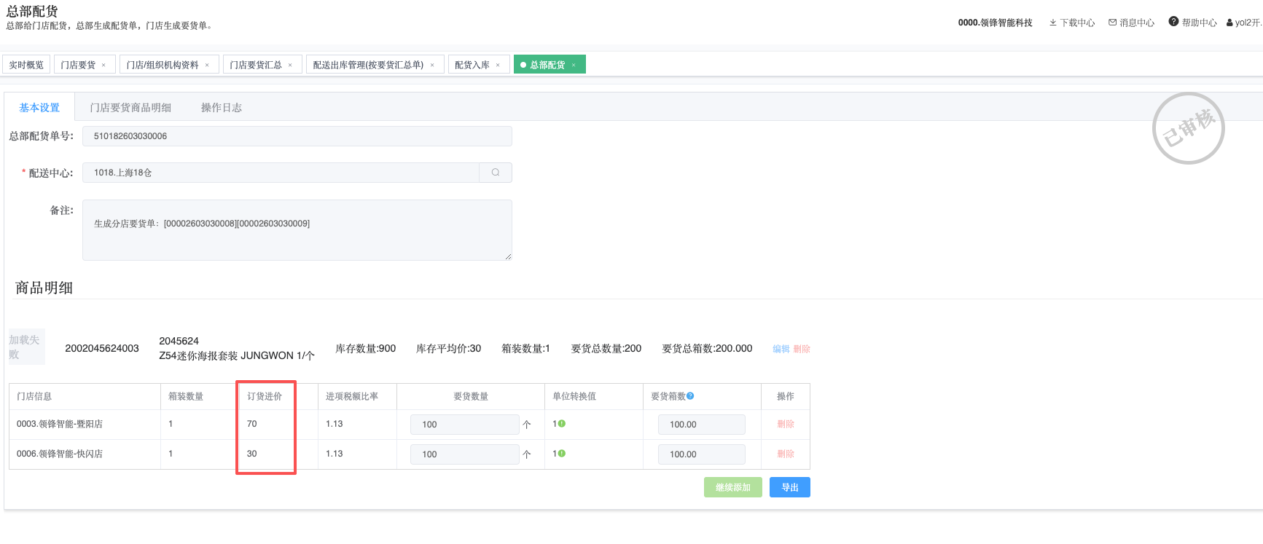Screen dimensions: 1263x544
Task: Click blue help icon beside 要货箱数
Action: click(690, 396)
